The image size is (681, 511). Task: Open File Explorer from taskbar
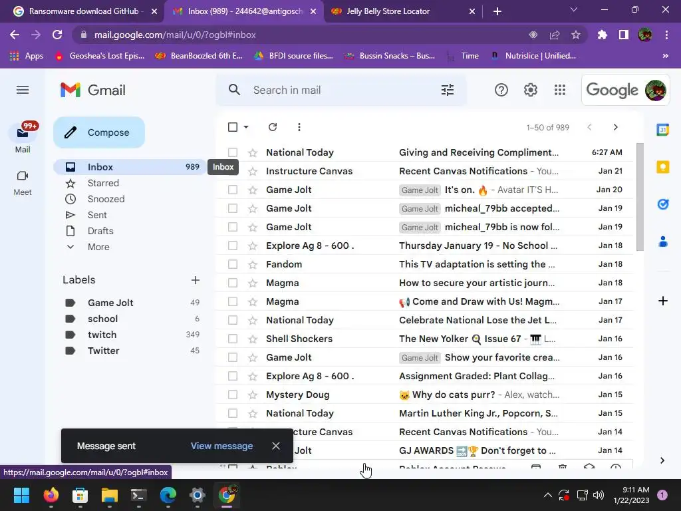coord(110,495)
